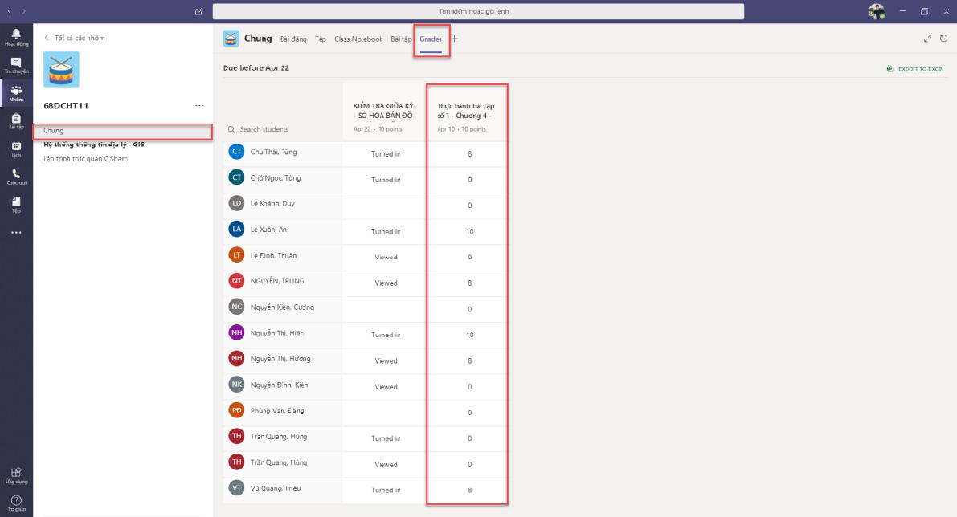Open the Lịch calendar icon
This screenshot has height=517, width=957.
16,149
